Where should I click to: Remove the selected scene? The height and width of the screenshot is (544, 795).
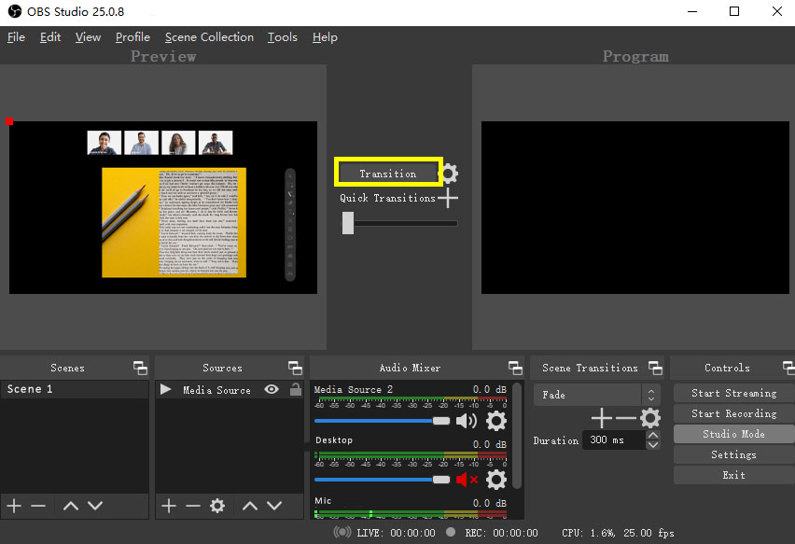[x=38, y=506]
